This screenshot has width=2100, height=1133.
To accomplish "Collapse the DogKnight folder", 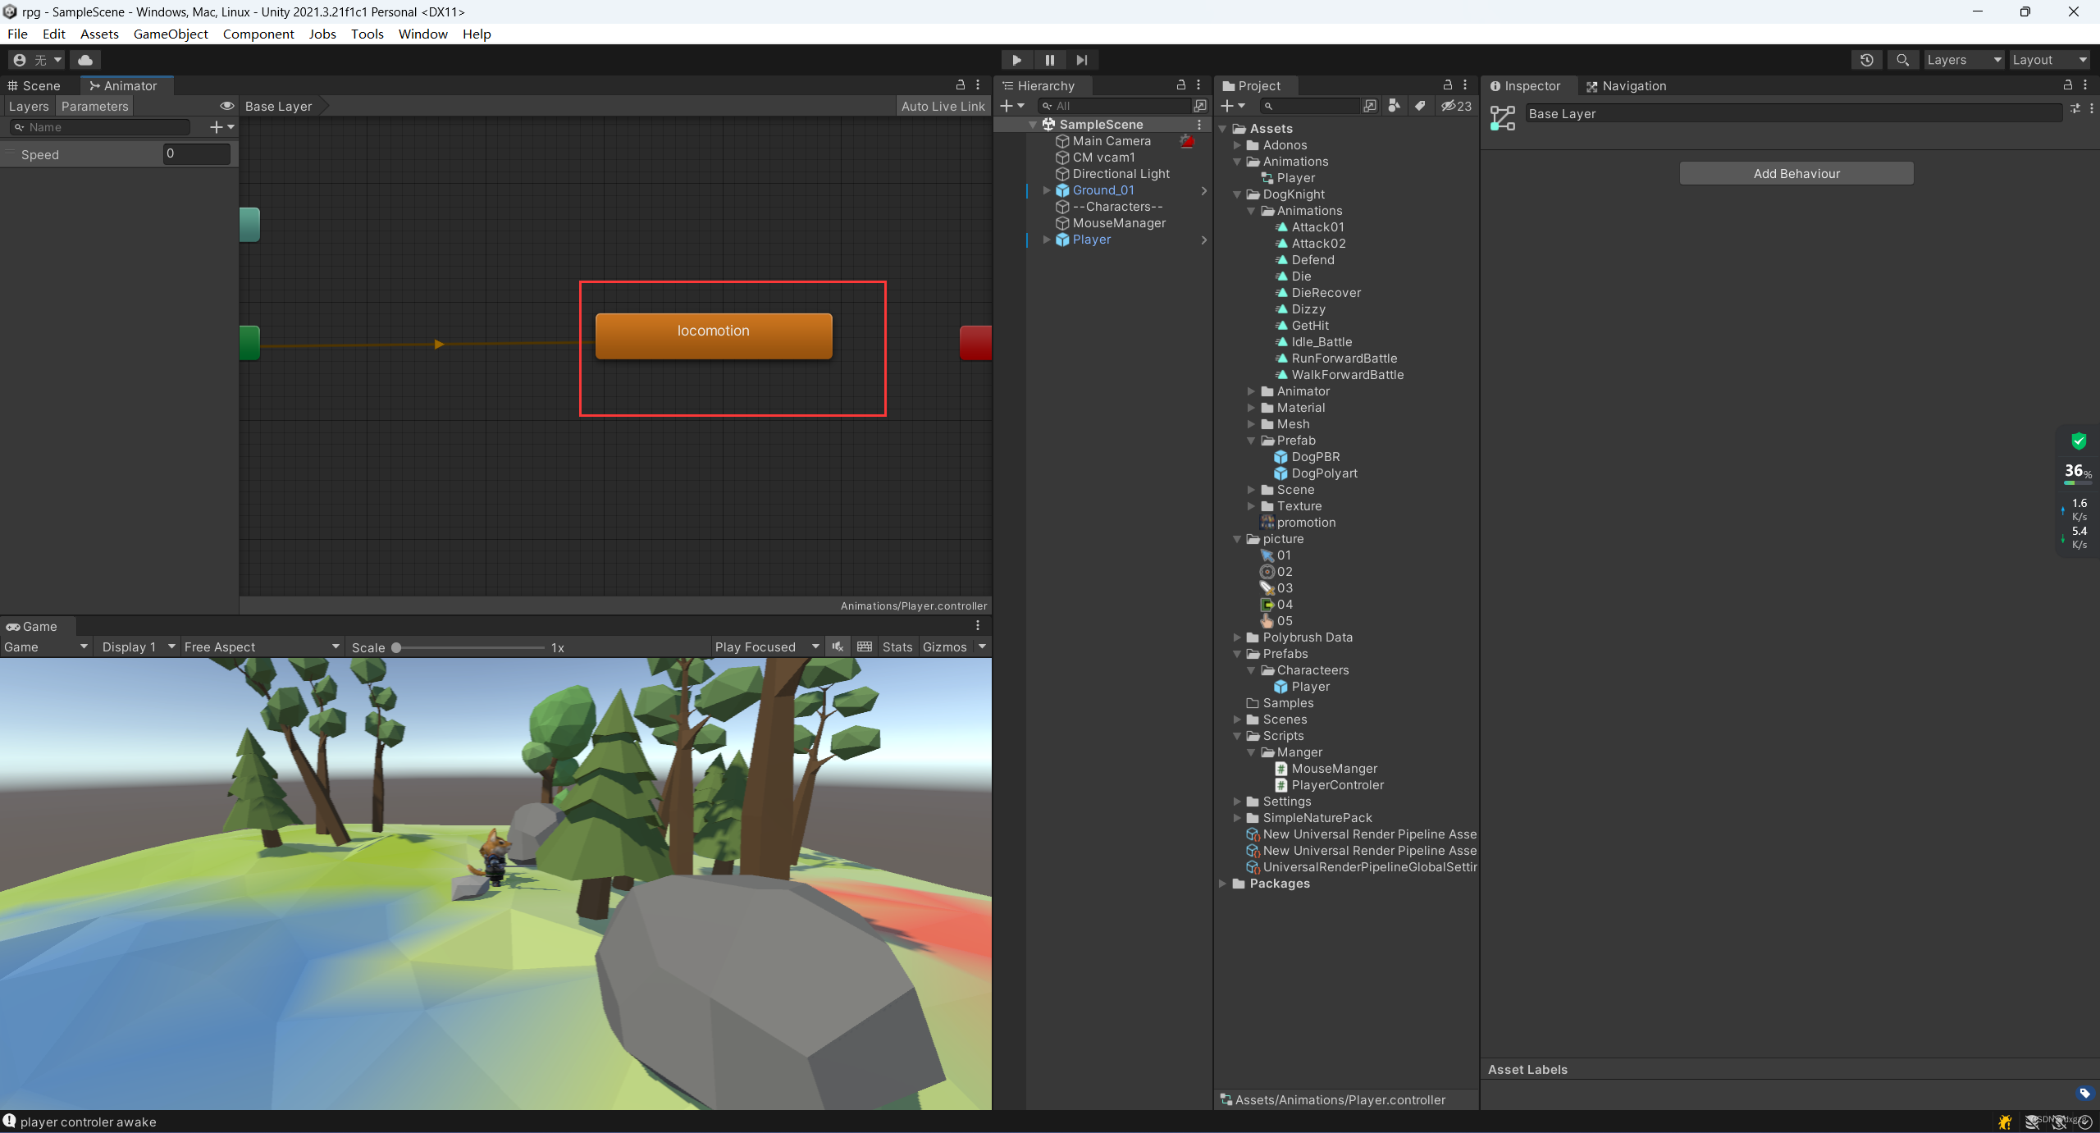I will point(1237,194).
